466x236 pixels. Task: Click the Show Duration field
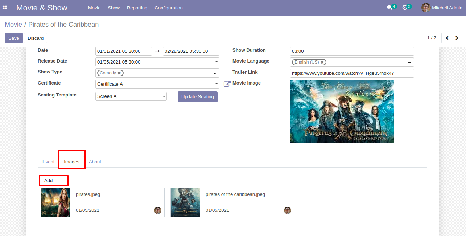tap(352, 51)
